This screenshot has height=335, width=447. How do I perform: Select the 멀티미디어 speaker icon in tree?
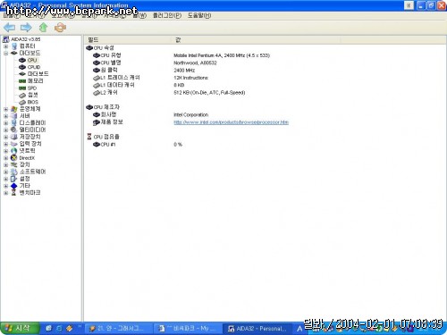(x=14, y=130)
